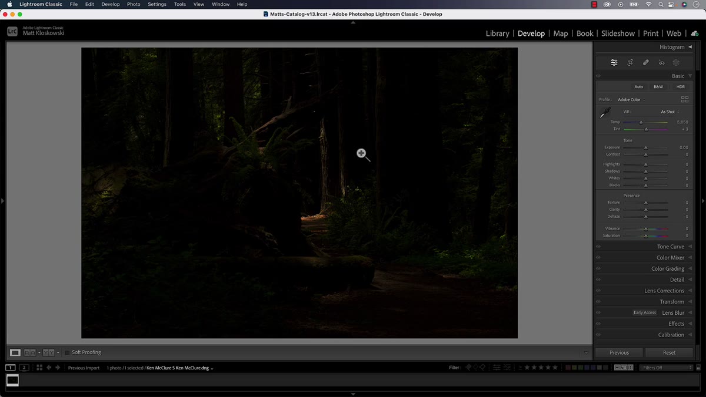This screenshot has width=706, height=397.
Task: Click the B&W treatment button
Action: [x=658, y=87]
